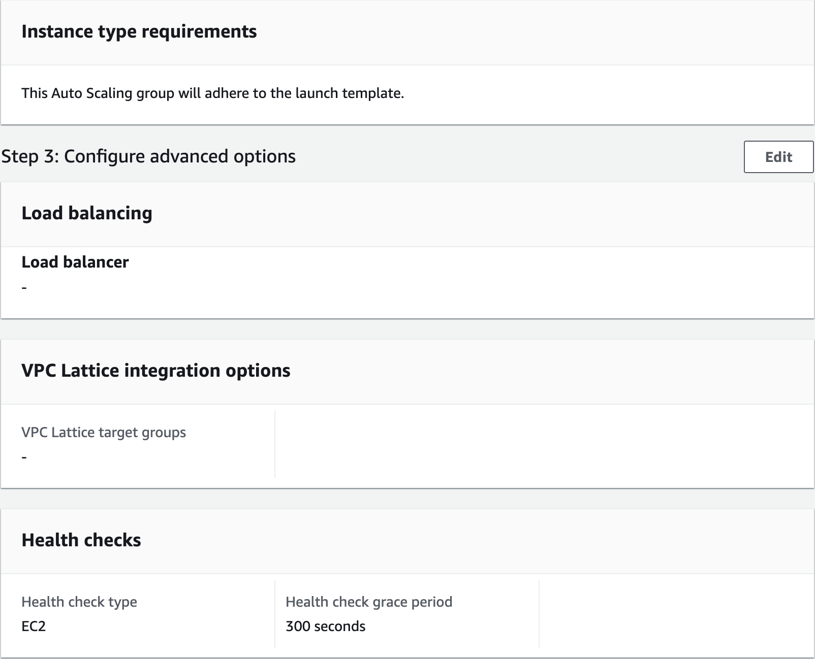Screen dimensions: 815x659
Task: Click the VPC Lattice target groups label
Action: [104, 433]
